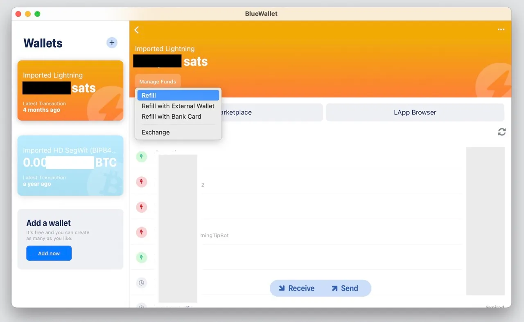
Task: Select the Imported HD SegWit wallet card
Action: coord(70,166)
